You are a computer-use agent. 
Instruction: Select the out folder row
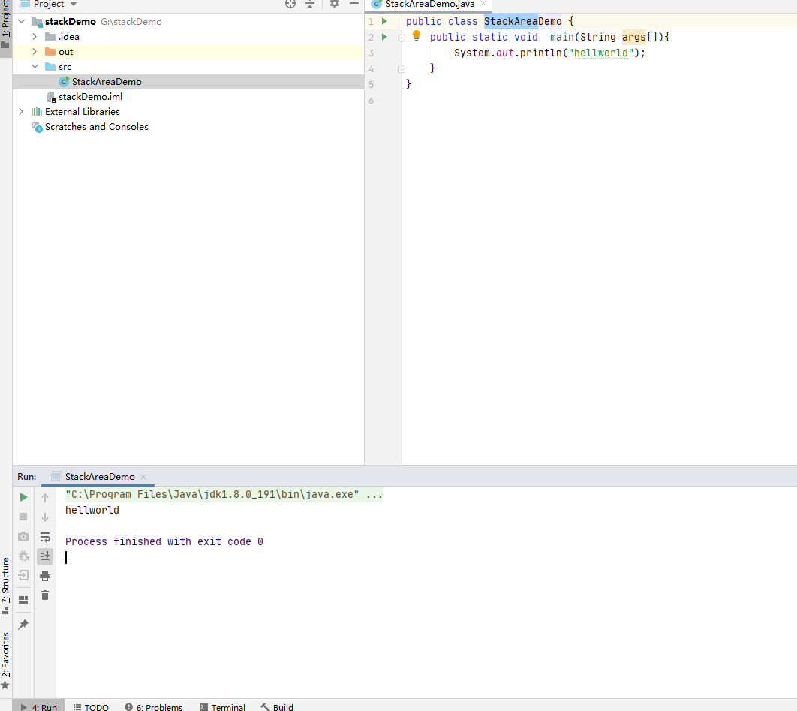(188, 51)
